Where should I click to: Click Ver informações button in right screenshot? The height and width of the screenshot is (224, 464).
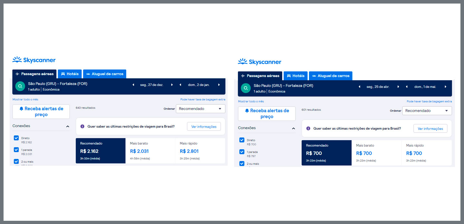tap(430, 128)
